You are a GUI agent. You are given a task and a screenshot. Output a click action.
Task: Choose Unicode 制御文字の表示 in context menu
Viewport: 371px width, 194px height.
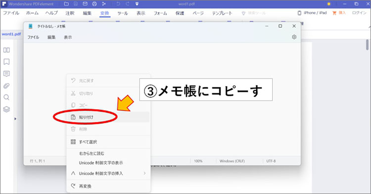(x=108, y=163)
